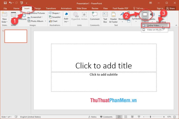Choose Online Video... from the menu

(154, 26)
